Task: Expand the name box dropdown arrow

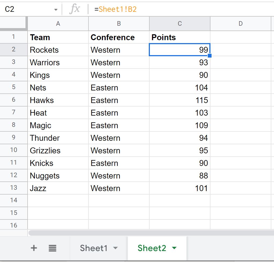Action: tap(56, 10)
